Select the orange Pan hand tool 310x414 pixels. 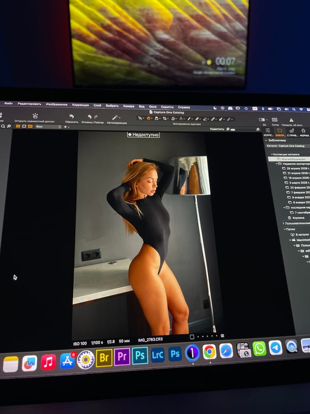[148, 119]
